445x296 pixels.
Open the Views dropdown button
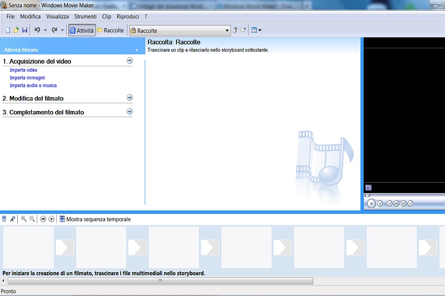[256, 30]
